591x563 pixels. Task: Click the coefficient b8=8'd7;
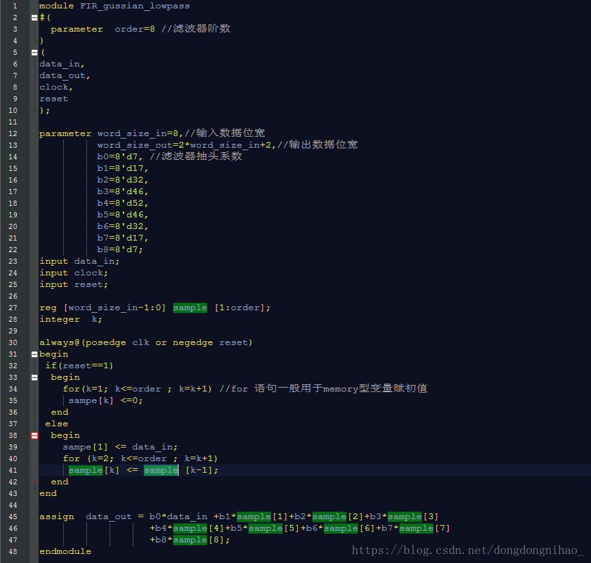(x=120, y=250)
